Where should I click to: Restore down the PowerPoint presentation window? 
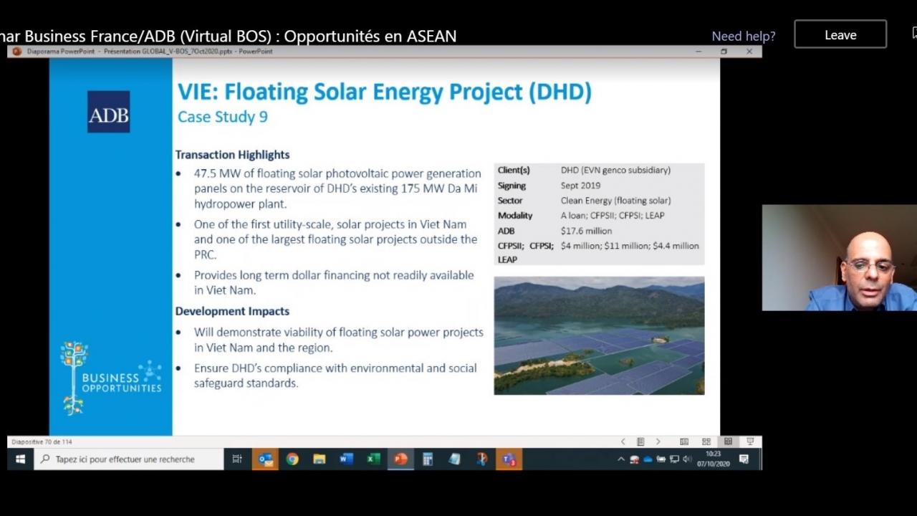click(x=724, y=52)
